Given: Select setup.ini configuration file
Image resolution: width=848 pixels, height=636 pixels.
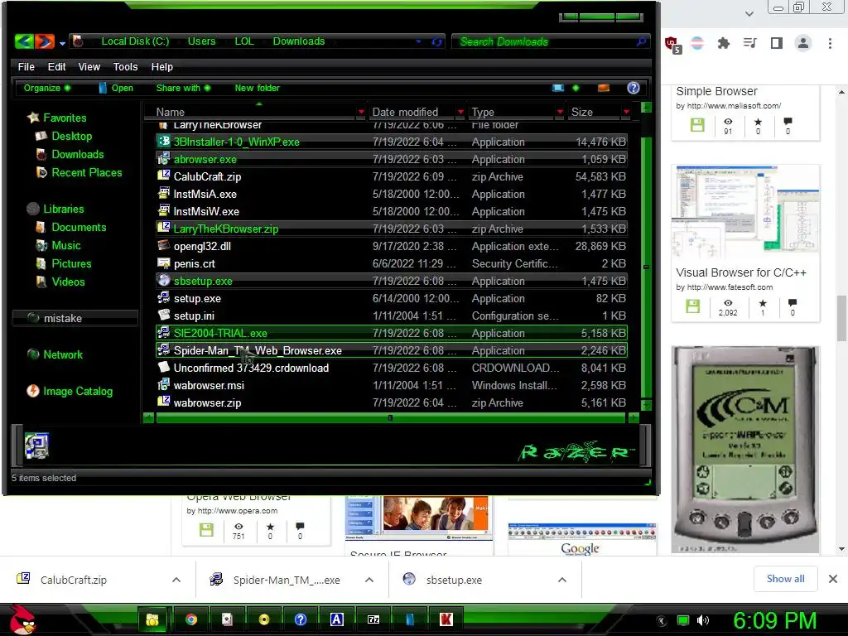Looking at the screenshot, I should [x=392, y=316].
